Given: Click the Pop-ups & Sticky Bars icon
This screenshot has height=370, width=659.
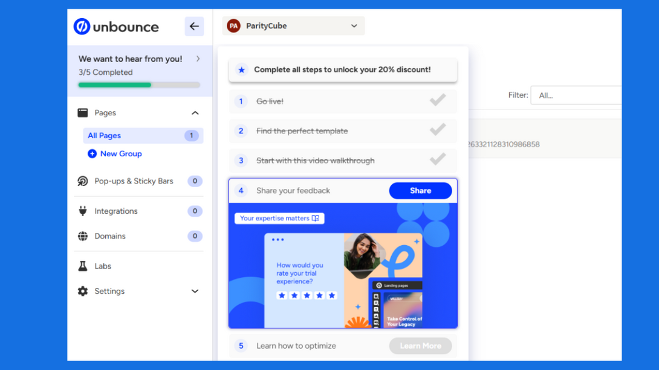Looking at the screenshot, I should [83, 181].
